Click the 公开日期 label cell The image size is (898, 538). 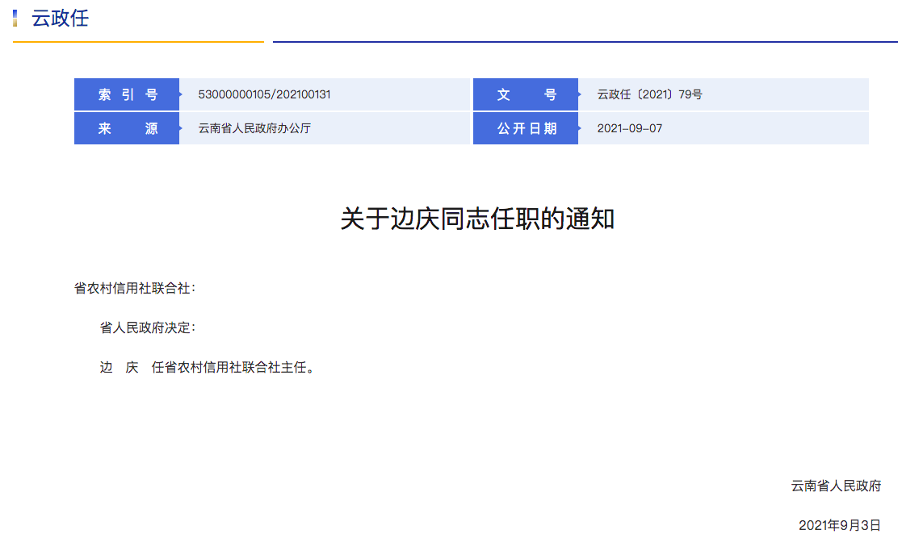[526, 128]
